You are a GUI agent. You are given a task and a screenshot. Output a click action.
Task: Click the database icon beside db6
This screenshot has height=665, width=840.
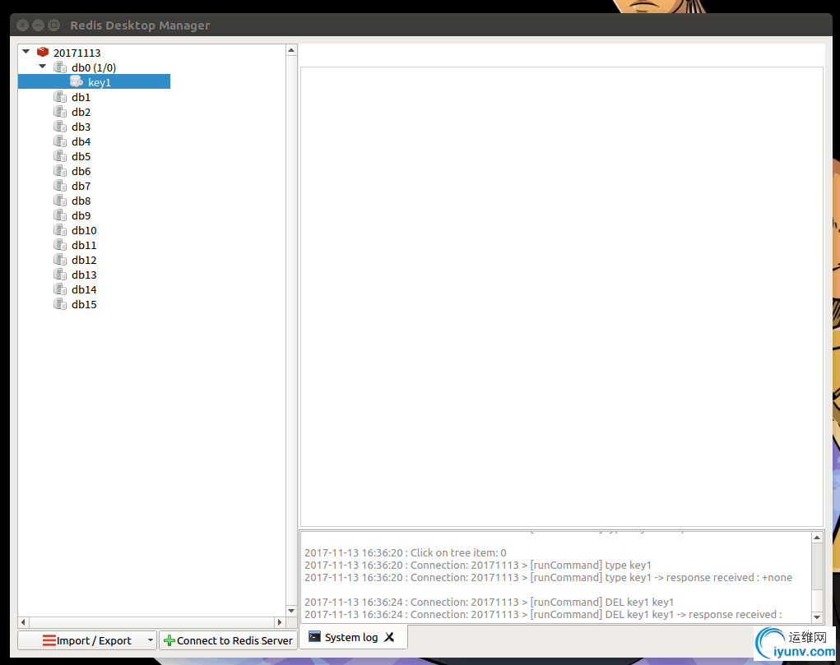click(x=59, y=171)
